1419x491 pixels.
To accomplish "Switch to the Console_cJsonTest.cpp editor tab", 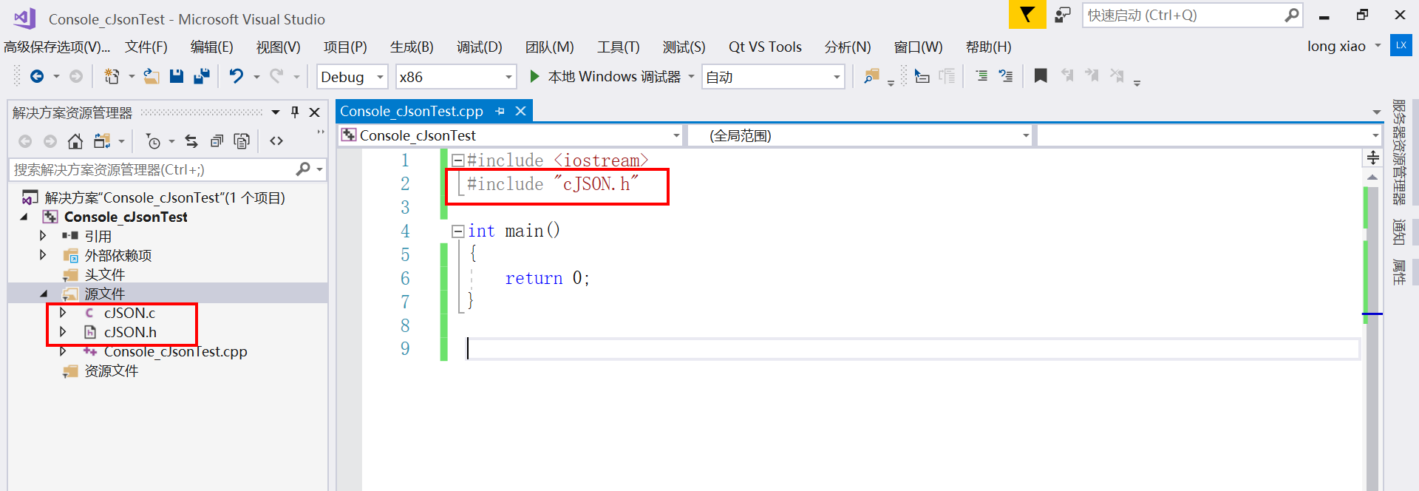I will 412,111.
